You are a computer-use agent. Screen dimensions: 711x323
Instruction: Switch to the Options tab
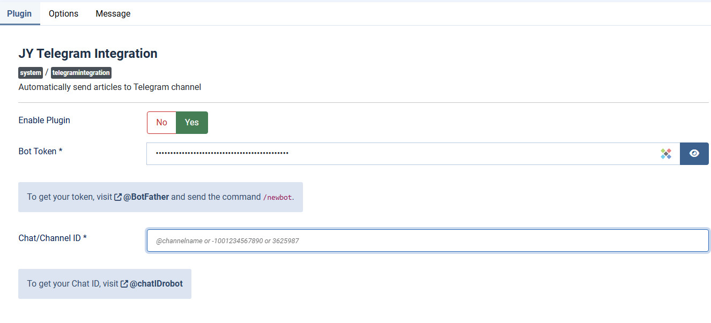63,13
